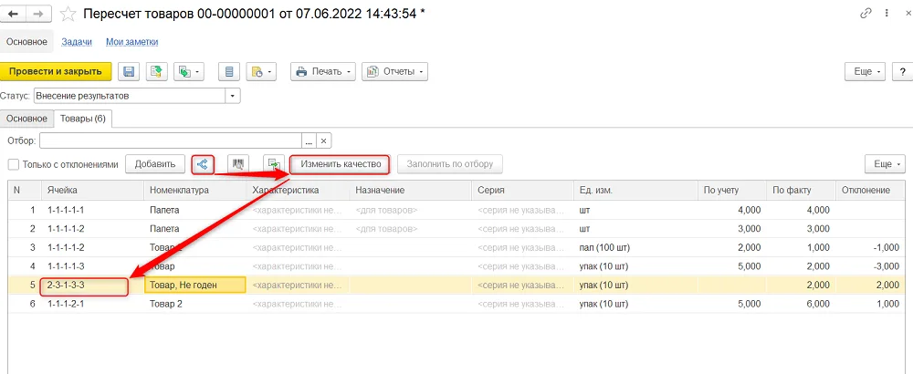Click По учету column header
The width and height of the screenshot is (913, 374).
point(732,191)
